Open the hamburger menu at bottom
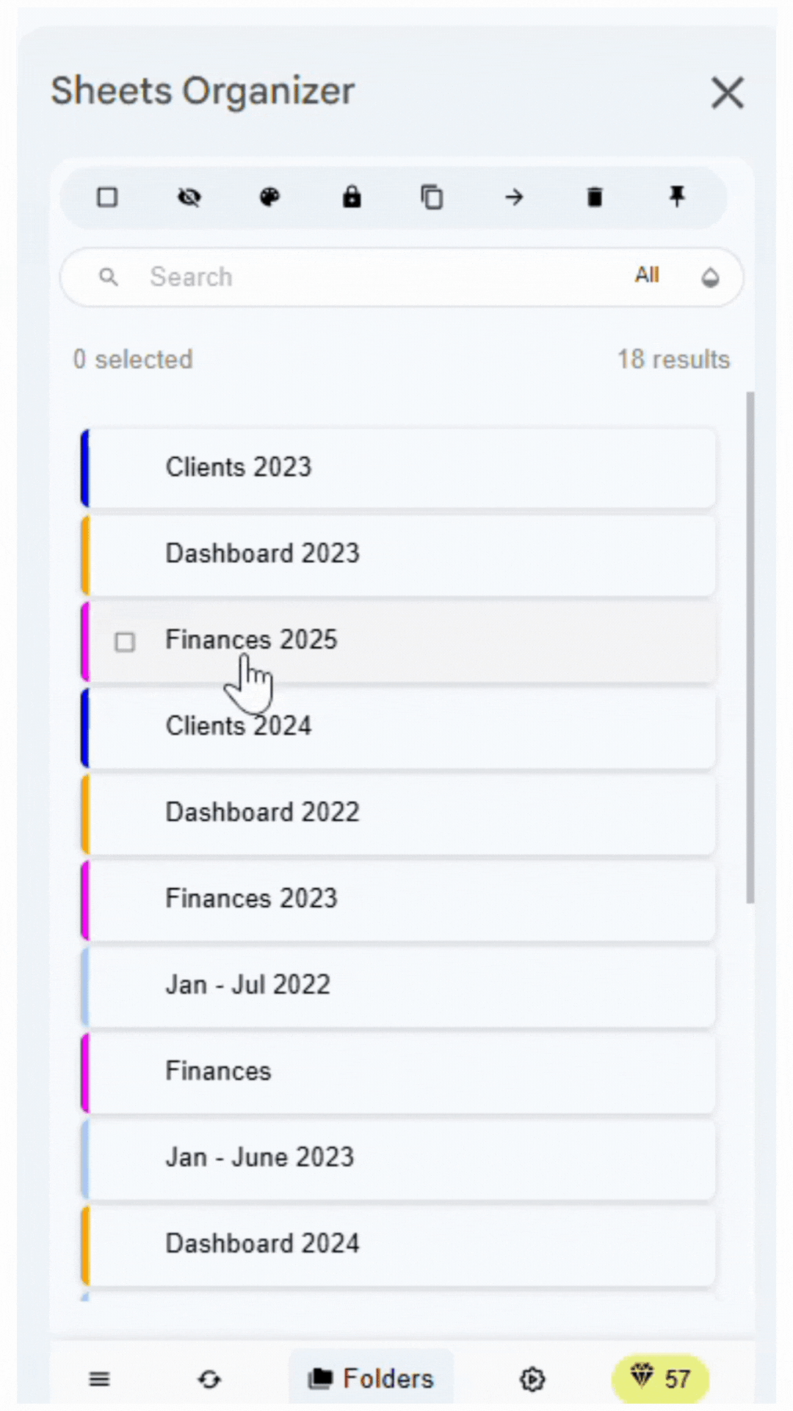This screenshot has width=793, height=1411. [99, 1379]
